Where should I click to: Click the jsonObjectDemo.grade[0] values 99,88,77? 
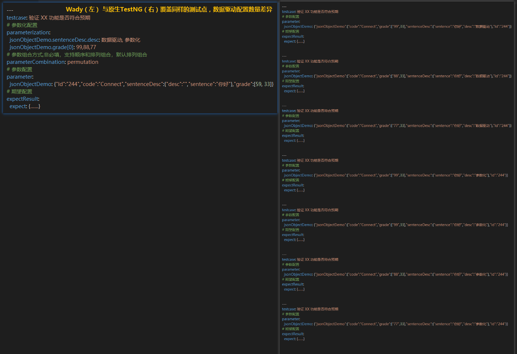click(86, 47)
